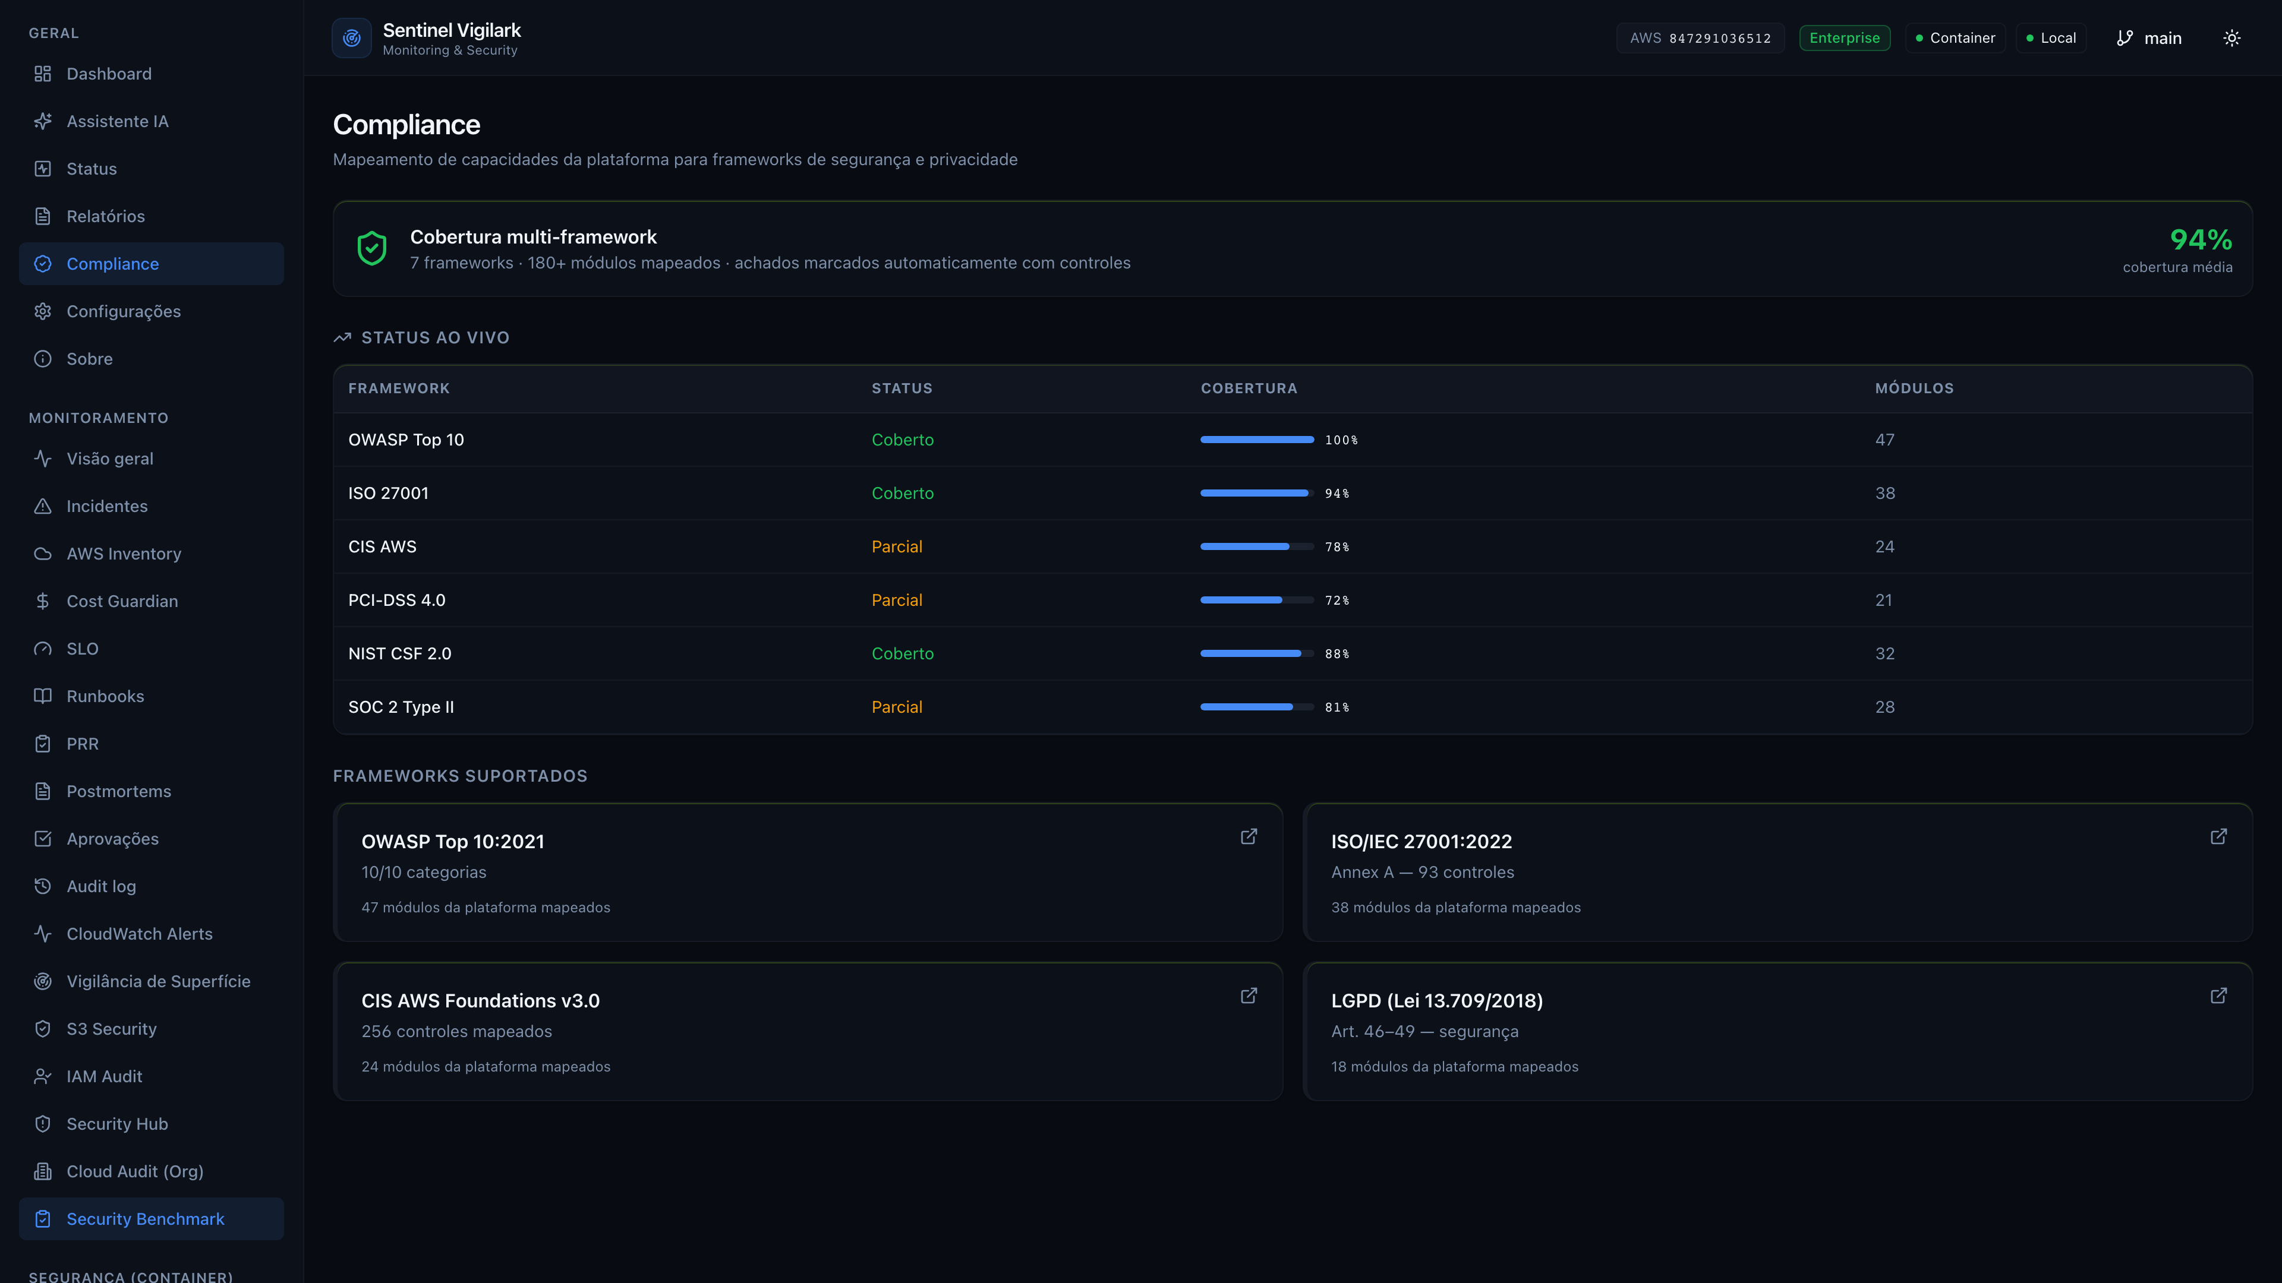Open CloudWatch Alerts in sidebar
Screen dimensions: 2282x1283
[152, 933]
